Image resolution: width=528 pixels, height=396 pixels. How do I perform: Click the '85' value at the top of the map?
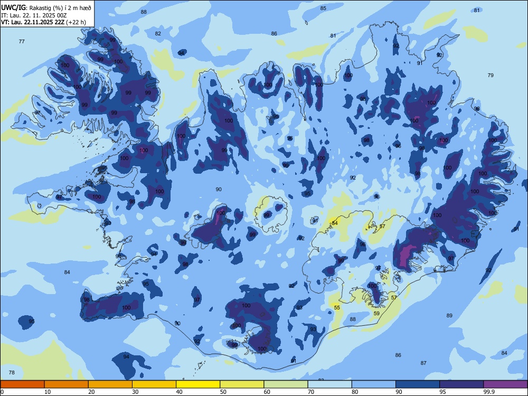(x=323, y=8)
